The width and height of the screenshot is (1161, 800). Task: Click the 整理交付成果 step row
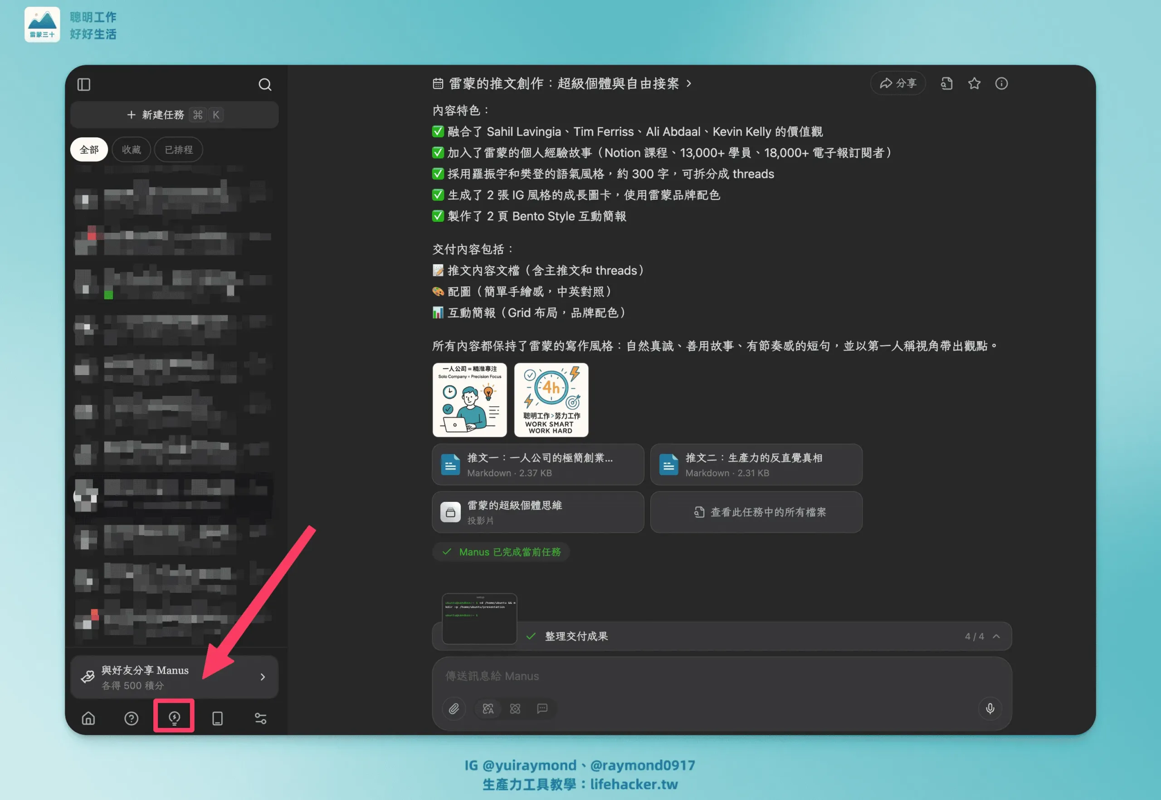click(x=722, y=636)
